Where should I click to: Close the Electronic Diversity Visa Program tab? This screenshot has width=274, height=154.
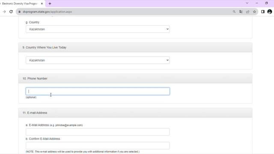42,3
